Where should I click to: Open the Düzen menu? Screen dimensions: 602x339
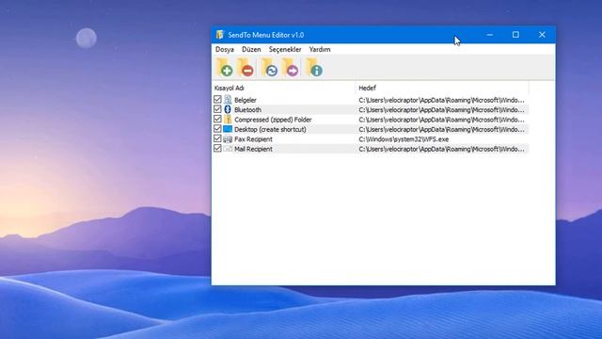(251, 49)
